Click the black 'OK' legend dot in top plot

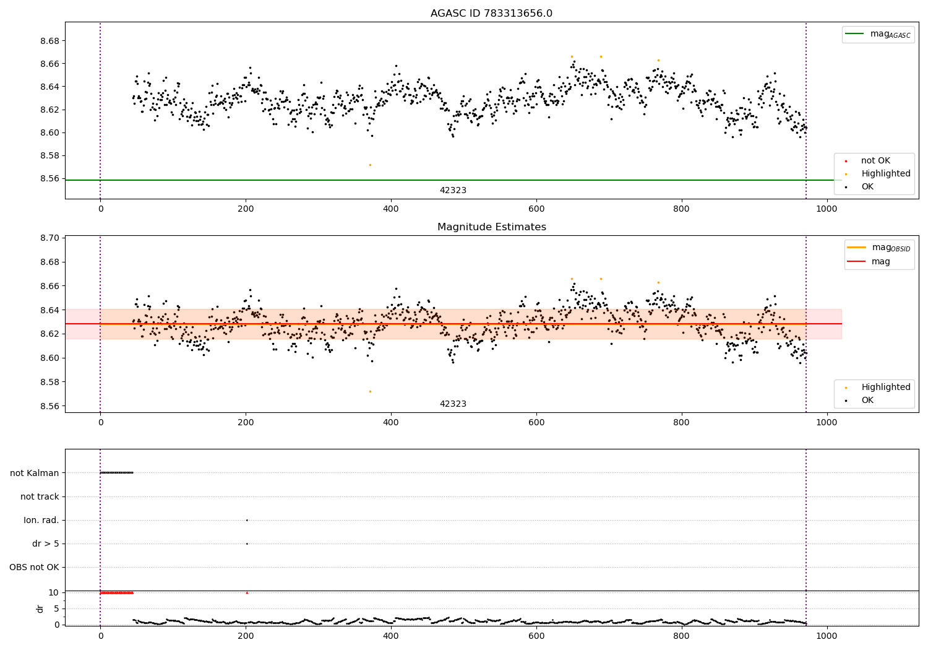[846, 187]
